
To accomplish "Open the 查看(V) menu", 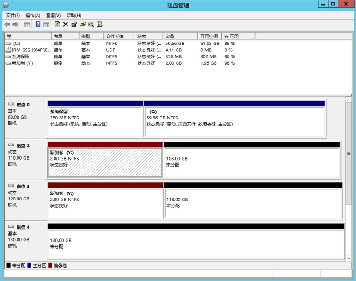I will tap(53, 15).
